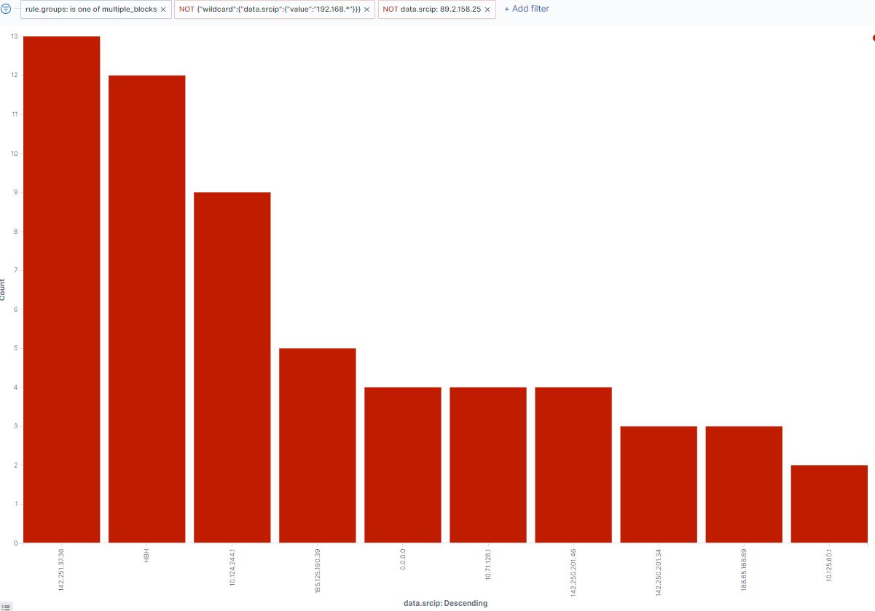Click the 10.71.128.1 bar
Screen dimensions: 875x611
coord(488,465)
